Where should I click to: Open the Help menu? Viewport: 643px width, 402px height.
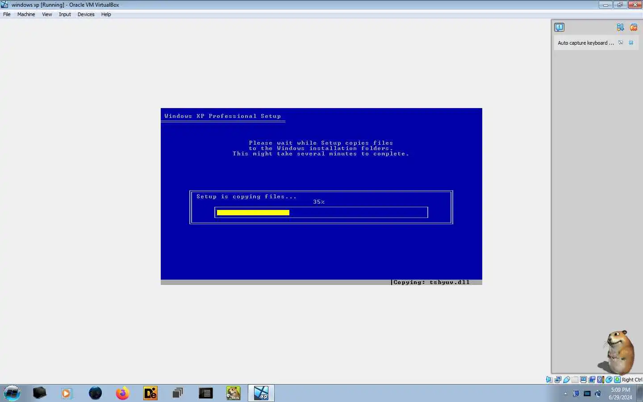pyautogui.click(x=106, y=14)
